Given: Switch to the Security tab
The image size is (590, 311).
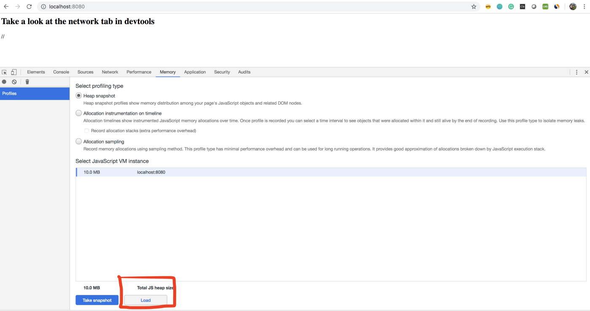Looking at the screenshot, I should coord(222,72).
